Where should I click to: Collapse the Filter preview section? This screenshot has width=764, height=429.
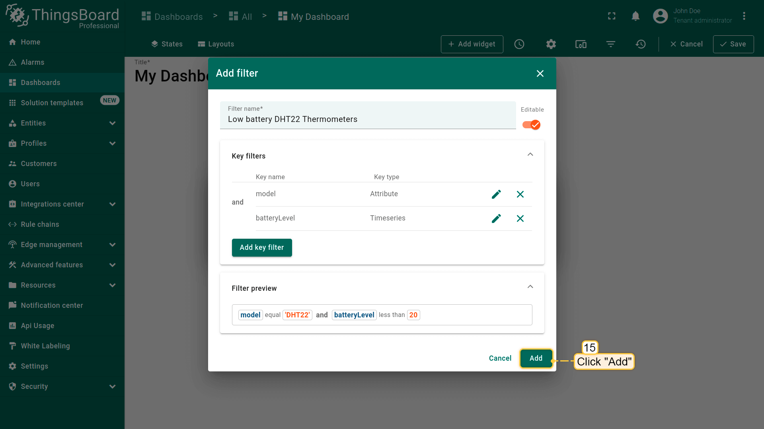pyautogui.click(x=530, y=287)
